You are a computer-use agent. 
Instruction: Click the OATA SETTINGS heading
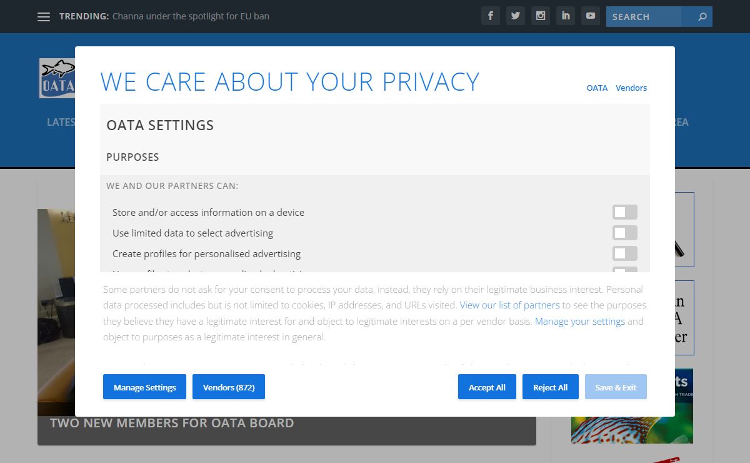(160, 125)
